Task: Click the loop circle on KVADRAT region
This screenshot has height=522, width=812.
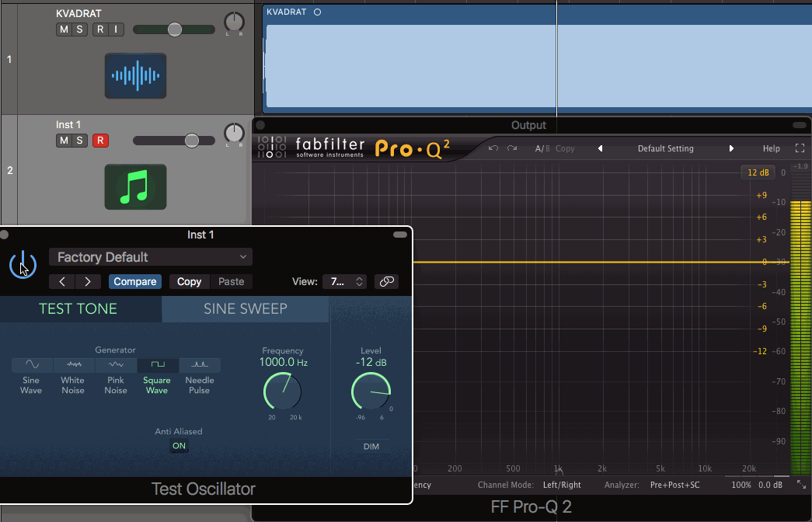Action: point(318,12)
